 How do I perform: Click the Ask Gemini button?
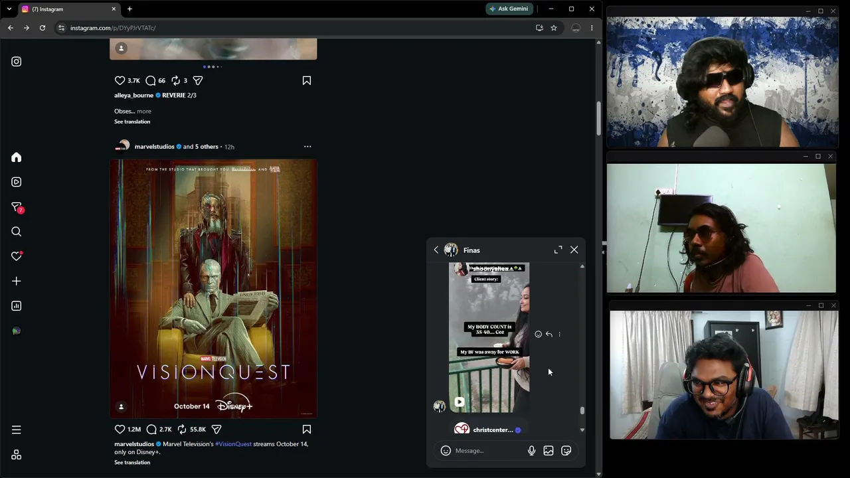tap(510, 9)
